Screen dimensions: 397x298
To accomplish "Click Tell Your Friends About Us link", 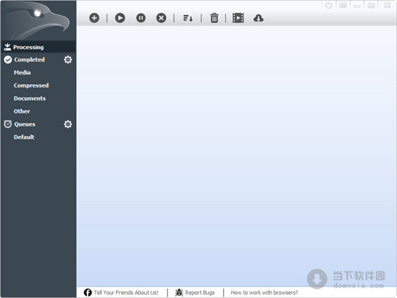I will [x=126, y=293].
